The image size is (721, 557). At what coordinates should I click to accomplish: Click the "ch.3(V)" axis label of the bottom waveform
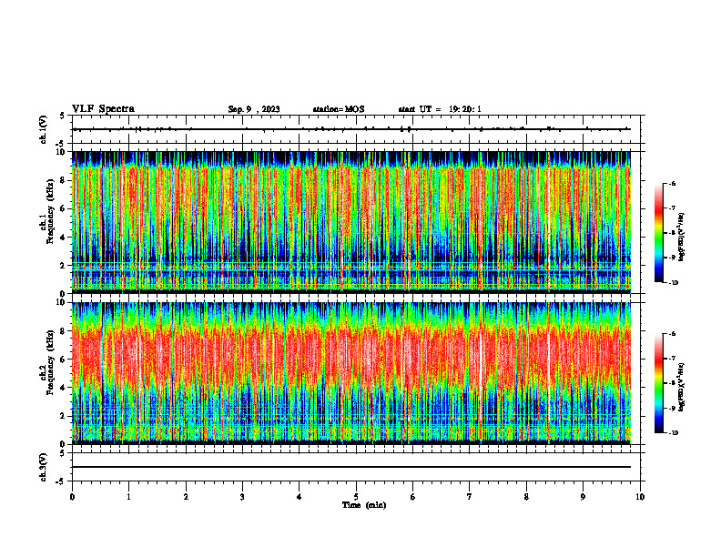44,467
